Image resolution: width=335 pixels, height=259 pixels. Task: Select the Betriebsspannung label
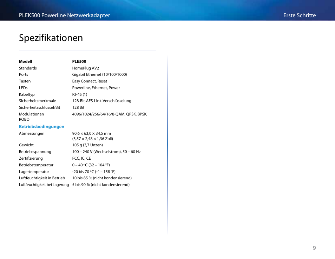[x=35, y=152]
